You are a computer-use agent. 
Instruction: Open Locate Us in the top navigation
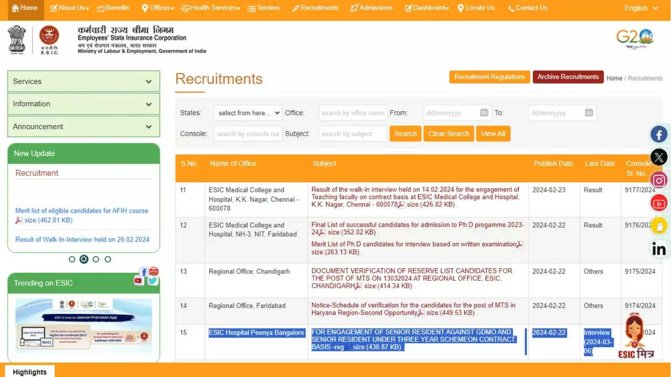tap(476, 8)
